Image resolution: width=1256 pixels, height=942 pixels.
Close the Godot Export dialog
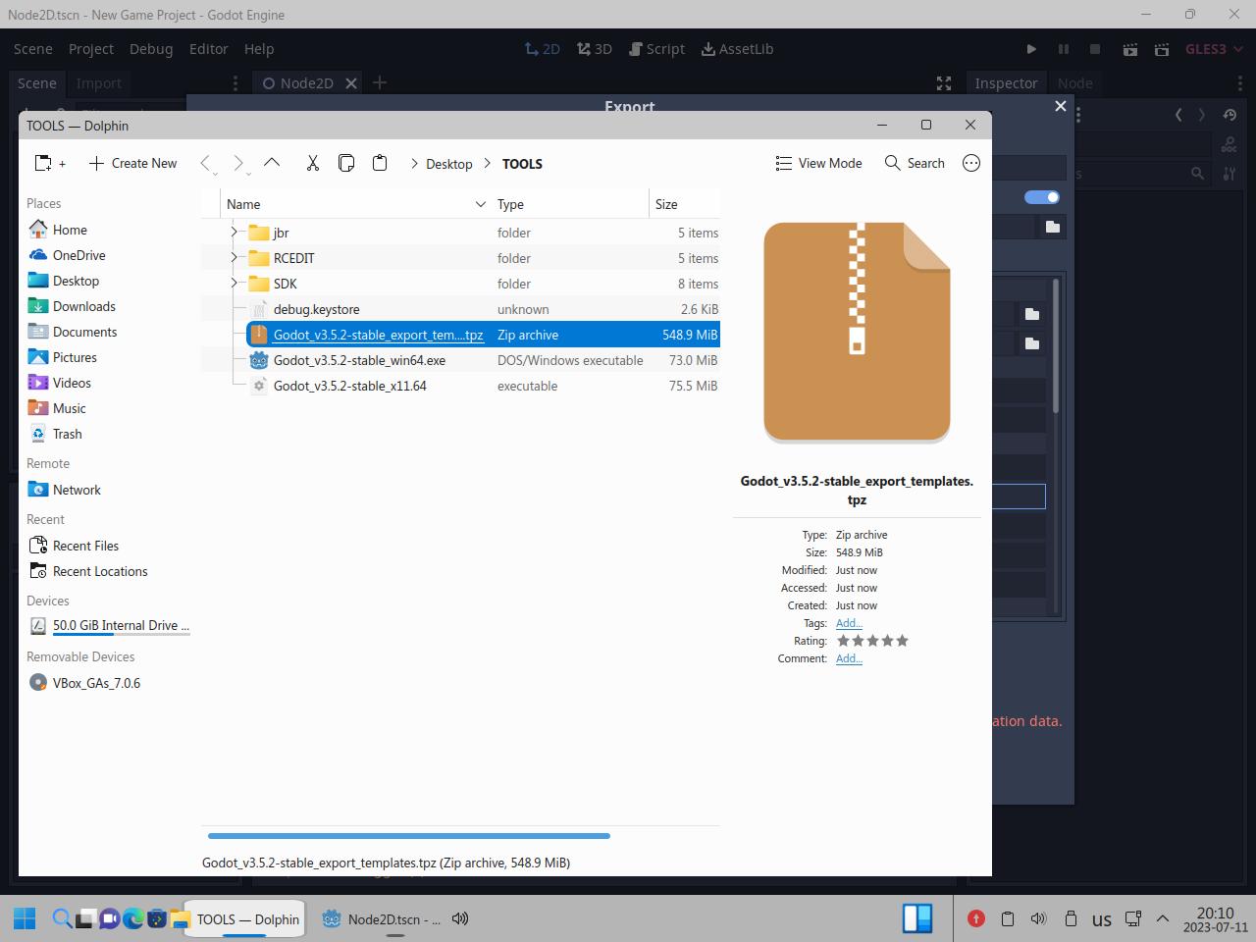(x=1060, y=106)
